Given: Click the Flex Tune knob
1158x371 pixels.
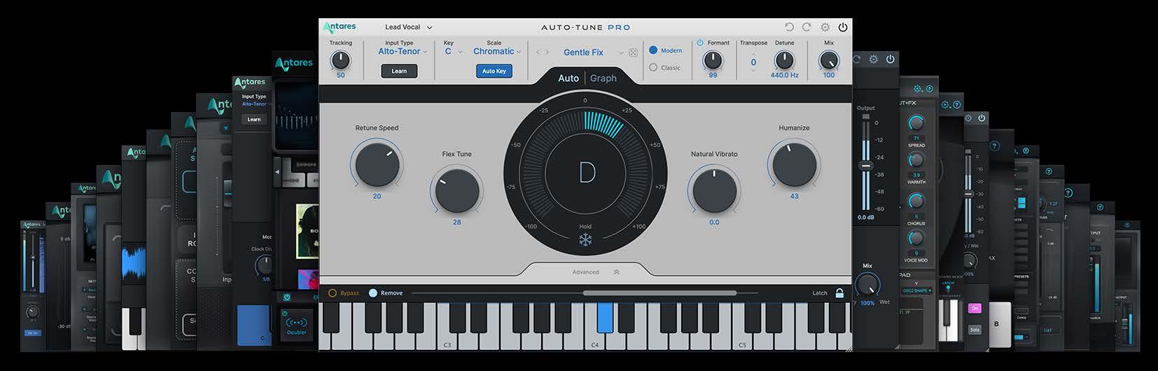Looking at the screenshot, I should click(x=456, y=190).
